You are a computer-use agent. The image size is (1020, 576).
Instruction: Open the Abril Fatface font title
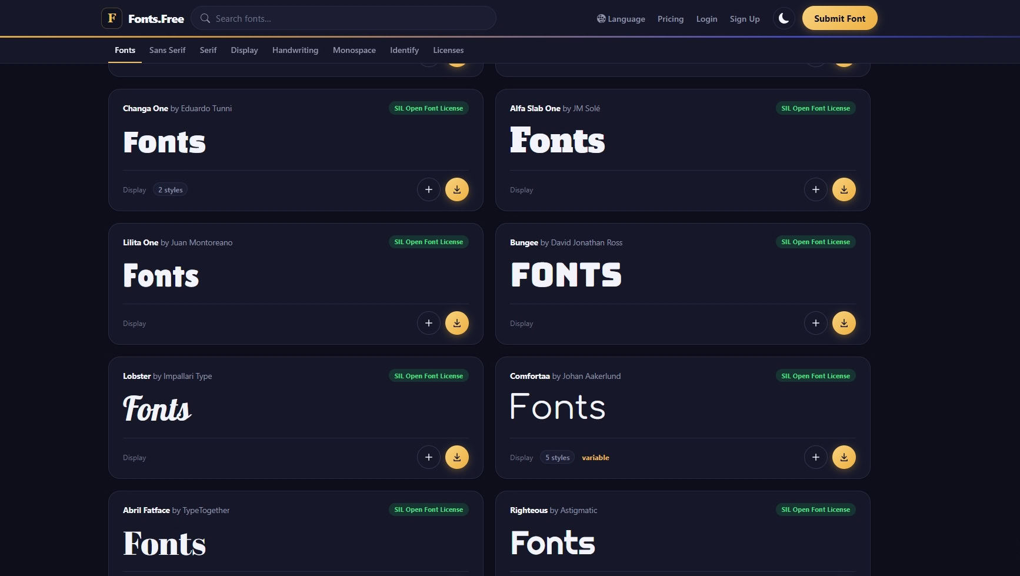point(146,510)
